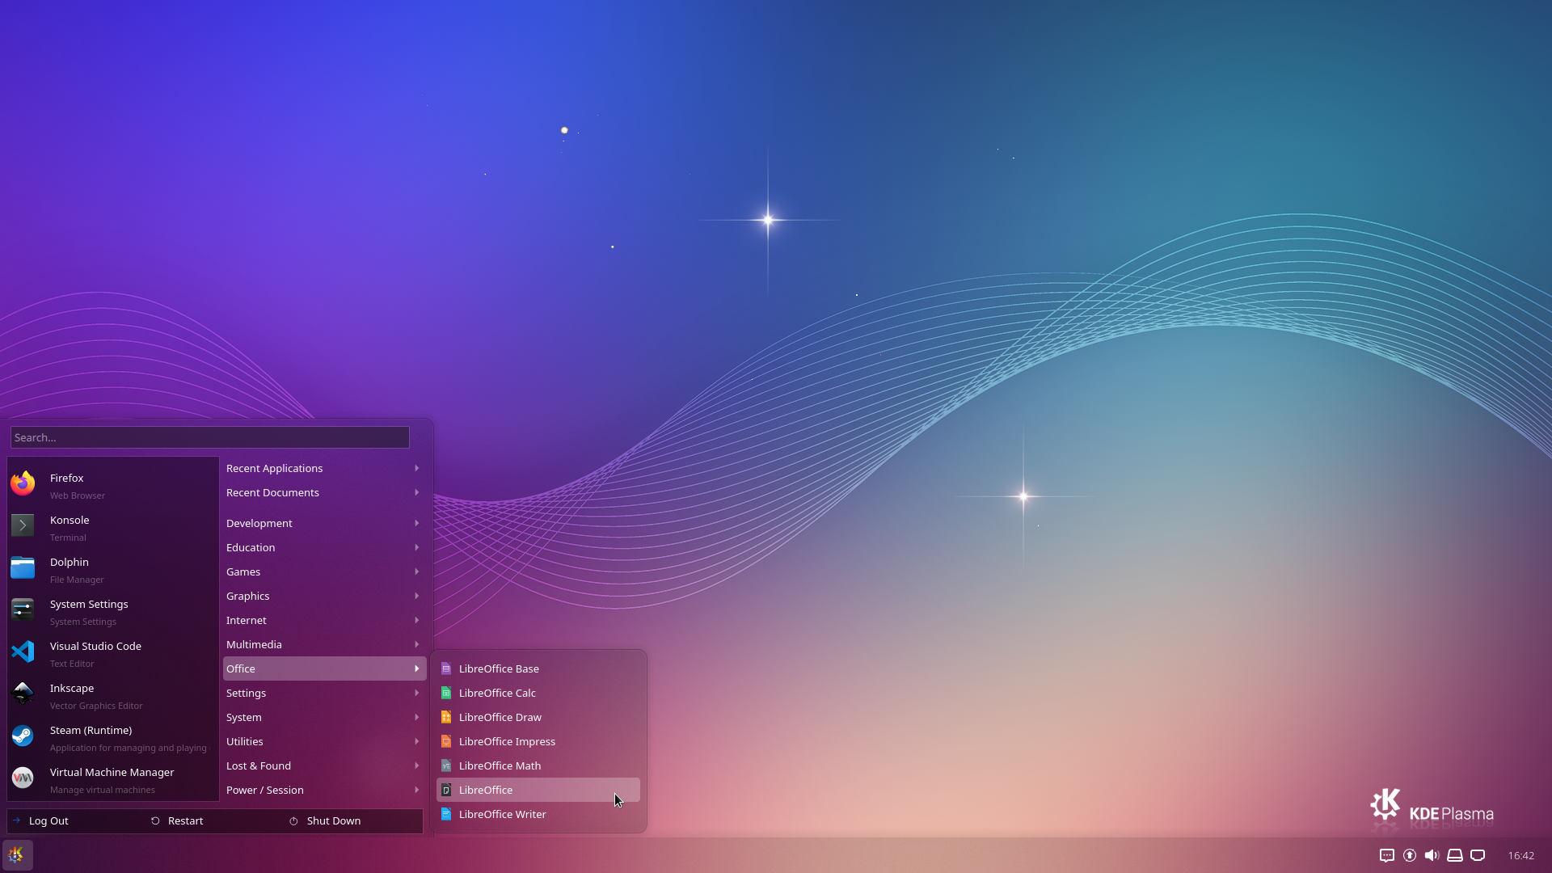This screenshot has width=1552, height=873.
Task: Click the Steam (Runtime) icon
Action: coord(23,736)
